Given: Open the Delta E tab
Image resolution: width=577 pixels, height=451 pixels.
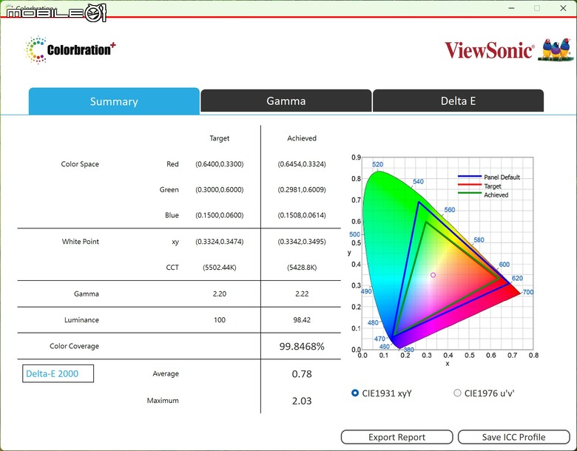Looking at the screenshot, I should click(x=458, y=101).
